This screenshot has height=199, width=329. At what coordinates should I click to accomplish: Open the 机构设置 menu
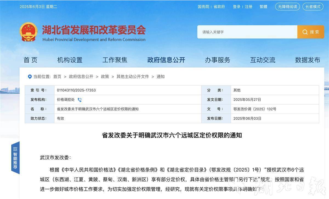point(70,60)
